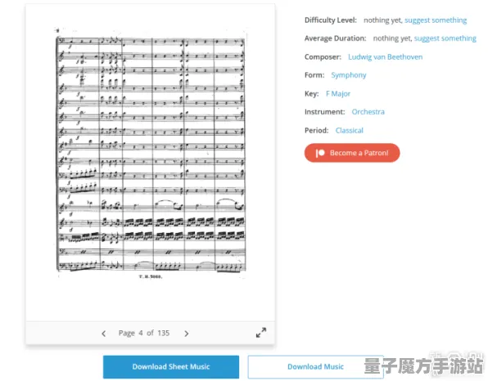The height and width of the screenshot is (381, 488).
Task: Suggest something for Average Duration
Action: tap(445, 38)
